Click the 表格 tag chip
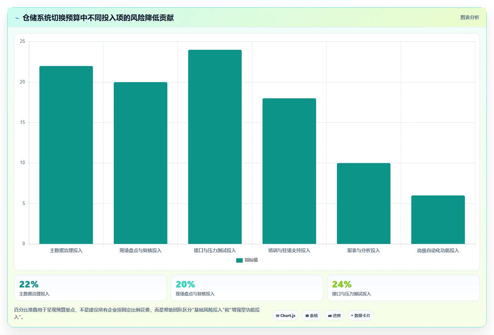 coord(312,316)
